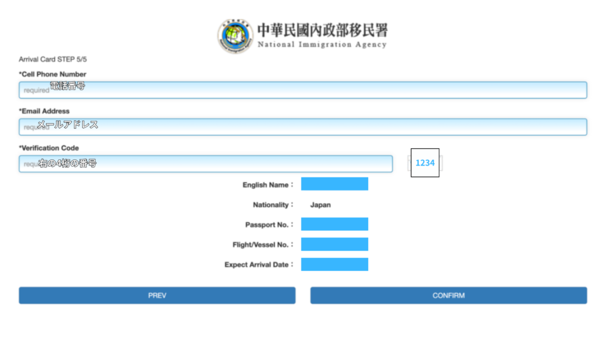Click the verification code image showing 1234

(425, 163)
